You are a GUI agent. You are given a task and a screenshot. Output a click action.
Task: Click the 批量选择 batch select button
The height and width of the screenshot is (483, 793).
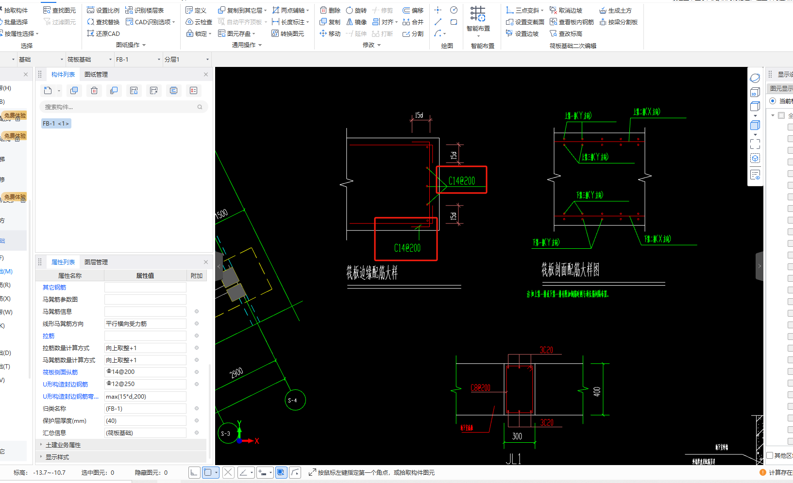click(x=15, y=22)
